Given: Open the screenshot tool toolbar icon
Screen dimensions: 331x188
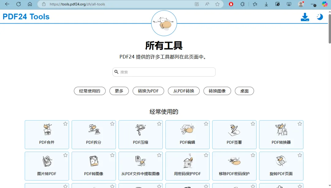Looking at the screenshot, I should point(289,4).
